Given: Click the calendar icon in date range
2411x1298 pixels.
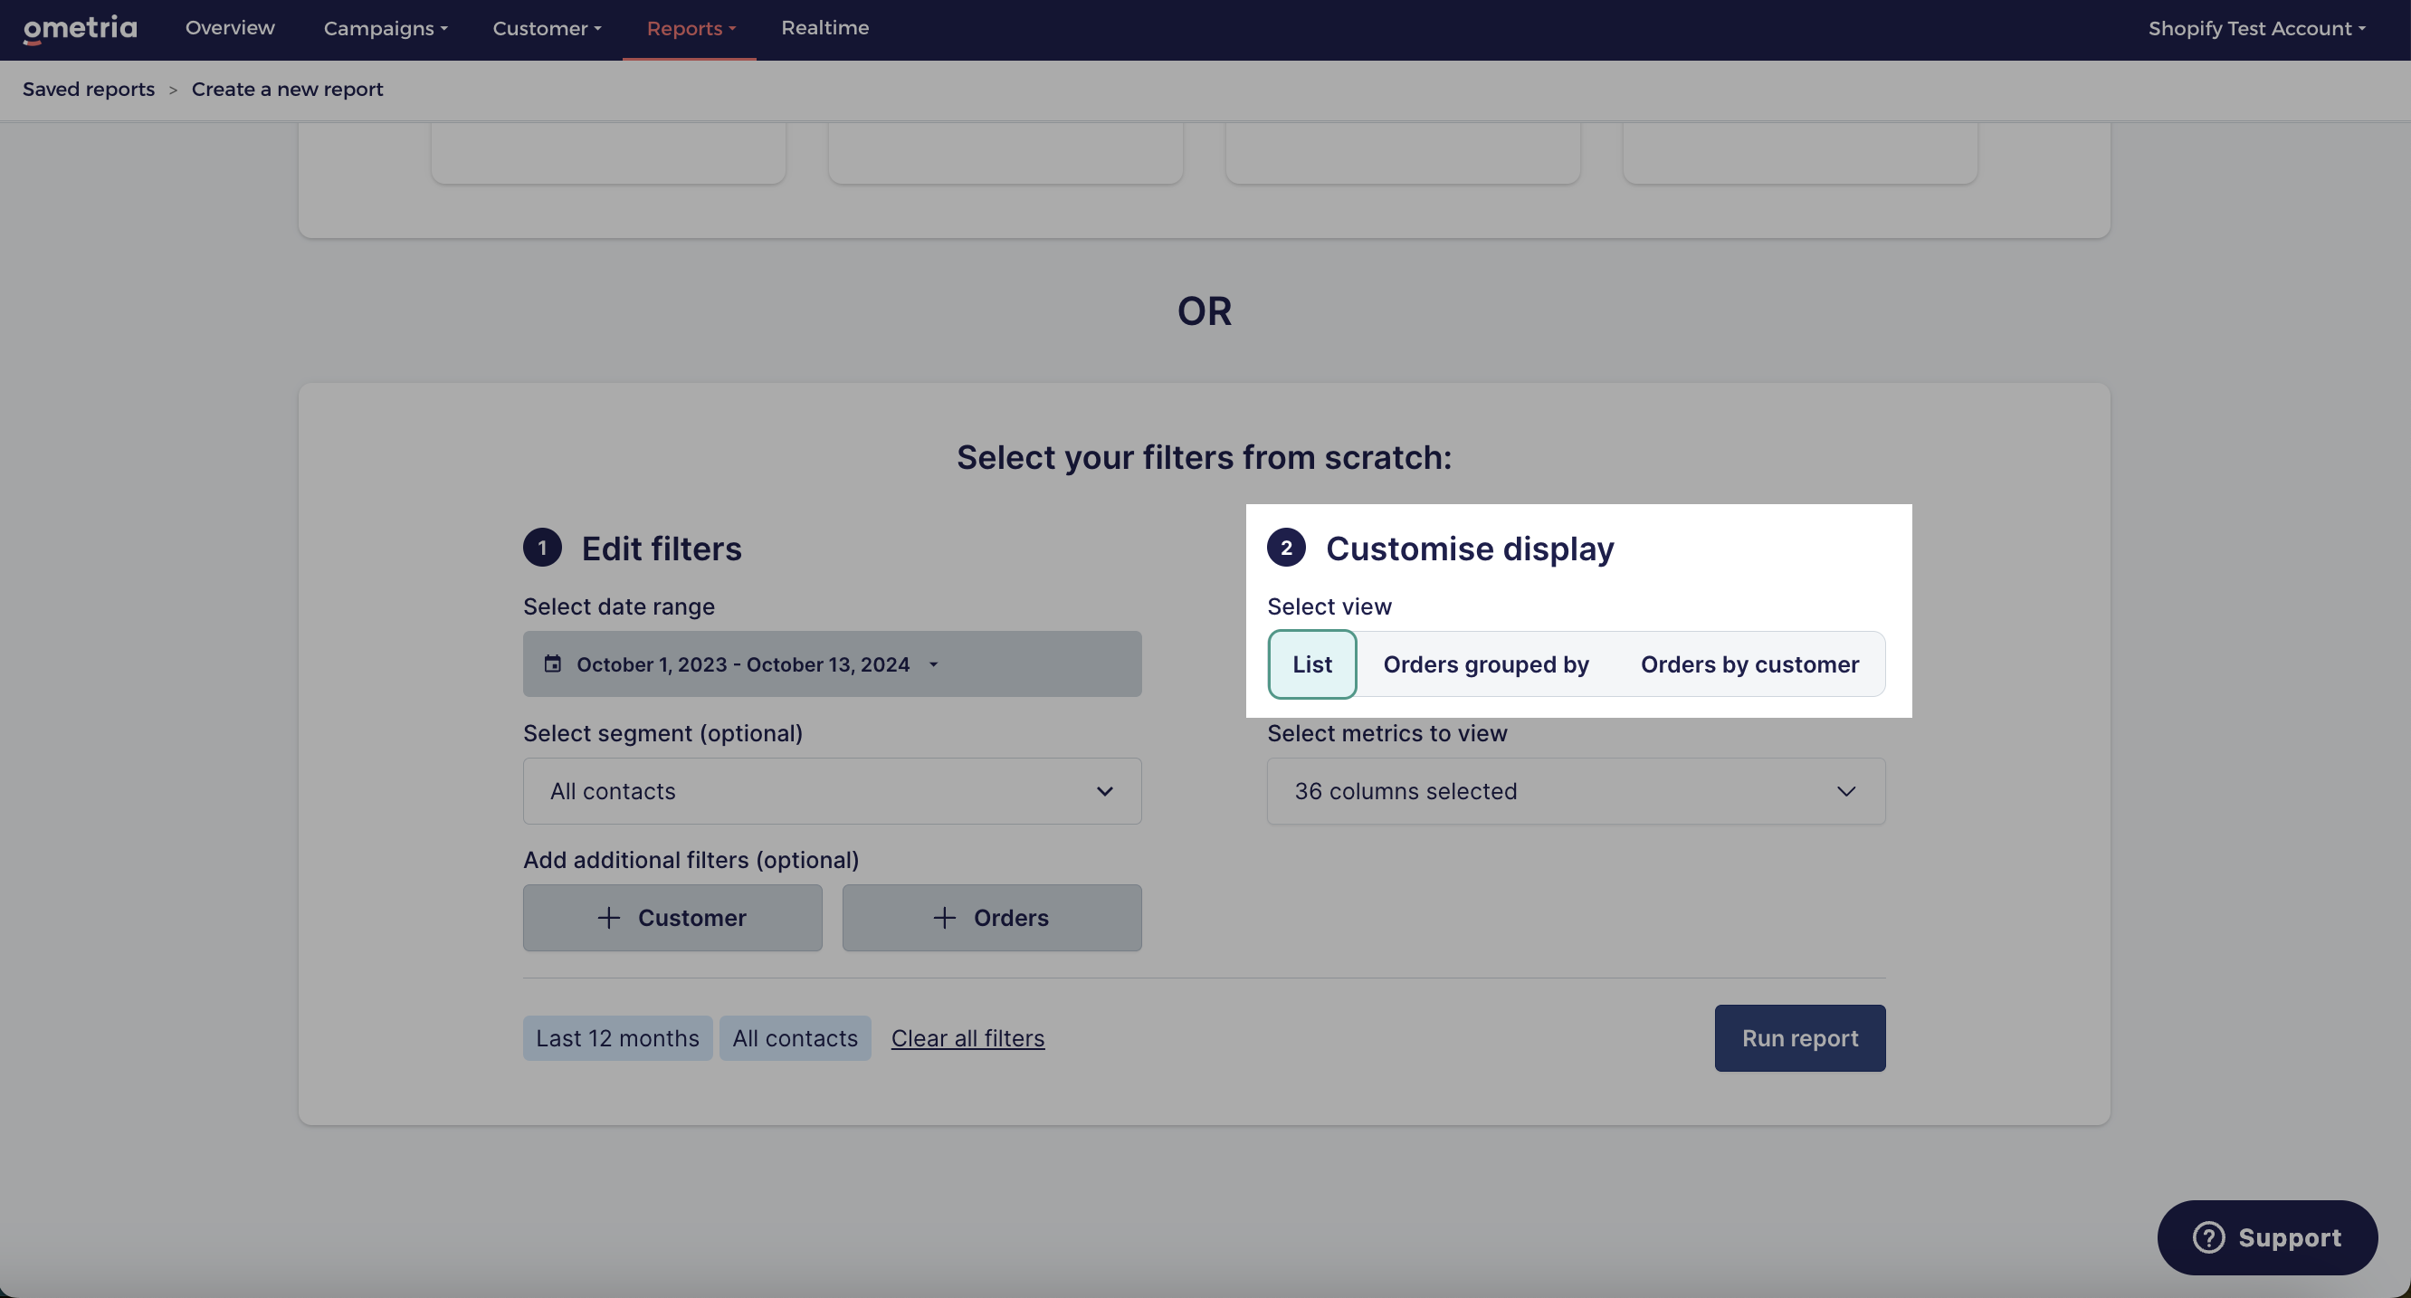Looking at the screenshot, I should click(553, 663).
